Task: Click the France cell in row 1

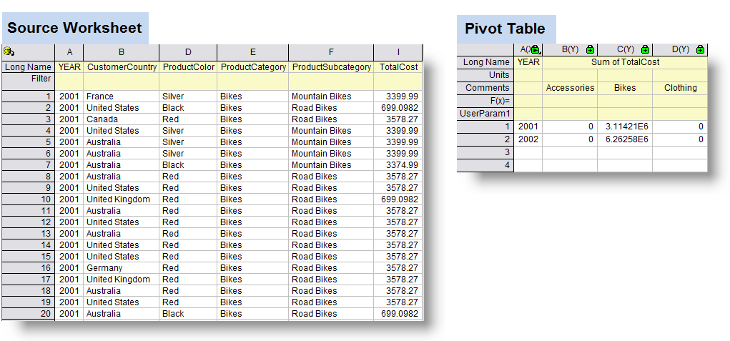Action: [x=121, y=97]
